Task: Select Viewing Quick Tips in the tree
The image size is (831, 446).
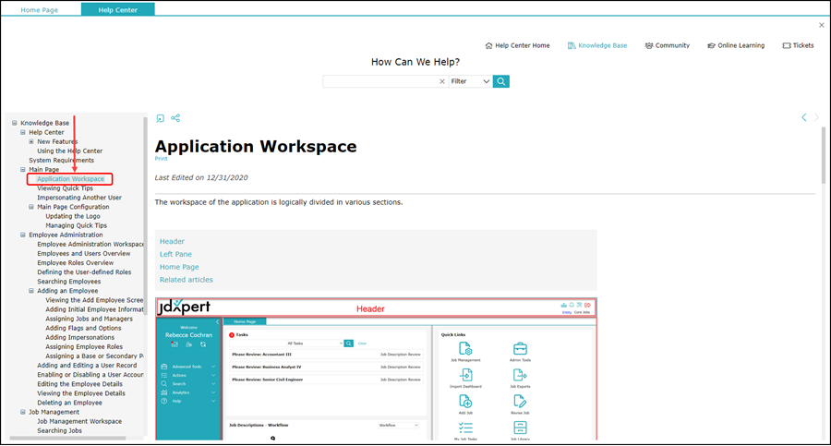Action: click(x=65, y=188)
